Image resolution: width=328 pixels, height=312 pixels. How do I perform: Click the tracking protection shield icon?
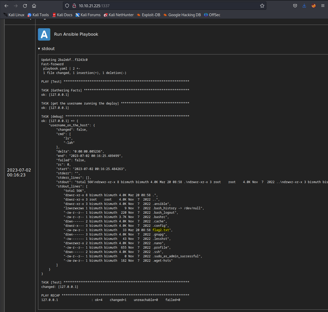(67, 6)
